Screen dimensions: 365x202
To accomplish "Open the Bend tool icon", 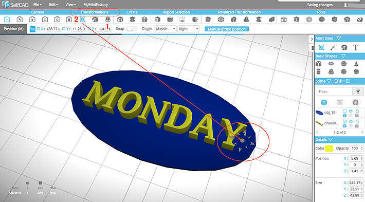I will tap(271, 20).
